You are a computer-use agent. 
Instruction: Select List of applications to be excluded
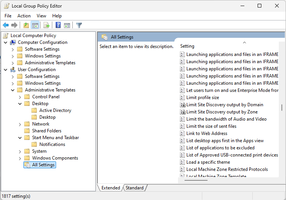pos(220,148)
